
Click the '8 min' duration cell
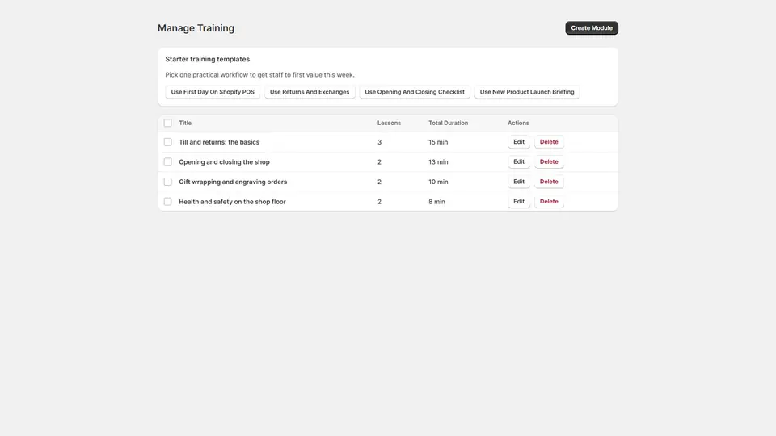tap(436, 202)
